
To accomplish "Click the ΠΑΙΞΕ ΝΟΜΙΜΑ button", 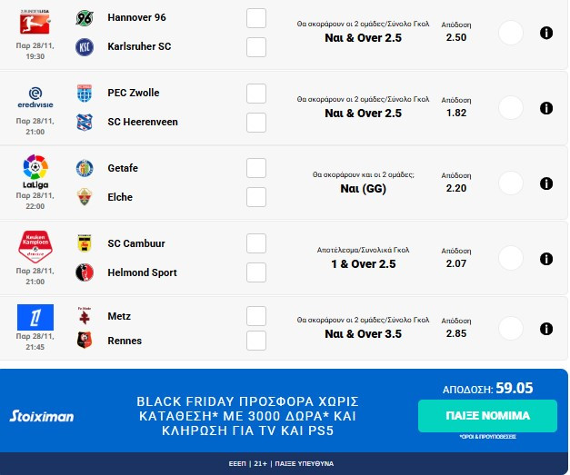I will tap(487, 415).
